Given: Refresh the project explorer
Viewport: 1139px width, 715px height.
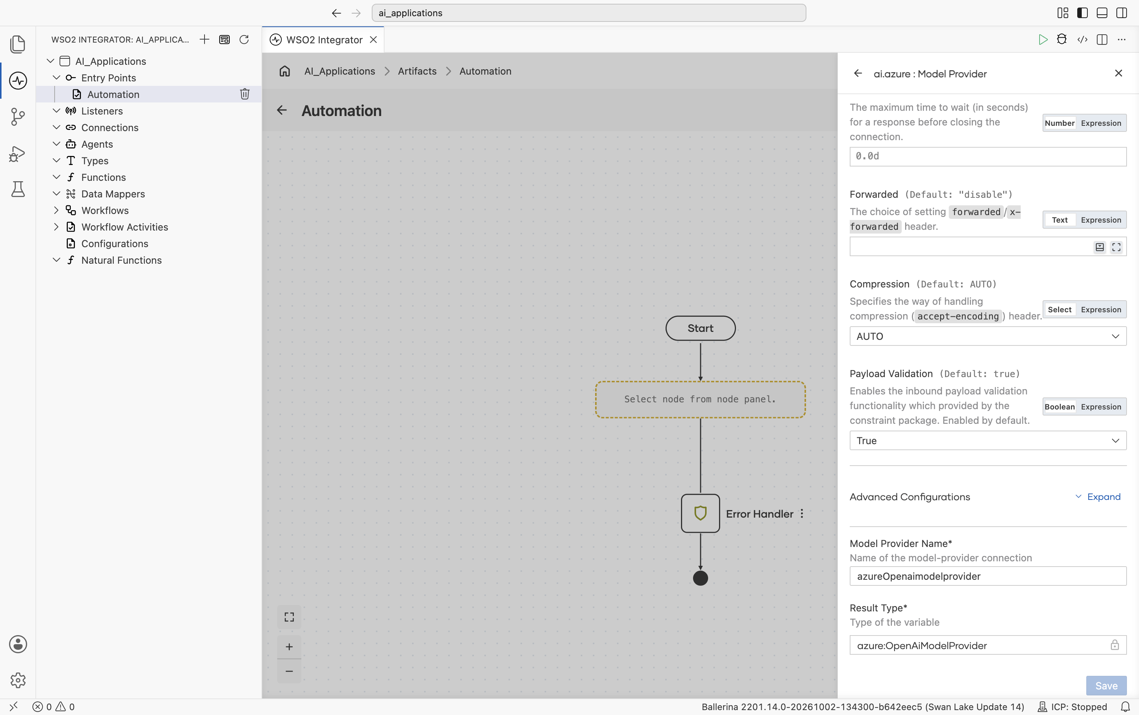Looking at the screenshot, I should [x=244, y=39].
